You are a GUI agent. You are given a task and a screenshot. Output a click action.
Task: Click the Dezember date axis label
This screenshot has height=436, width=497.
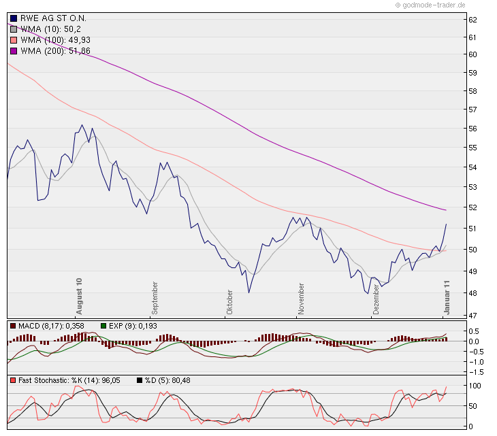pyautogui.click(x=375, y=300)
